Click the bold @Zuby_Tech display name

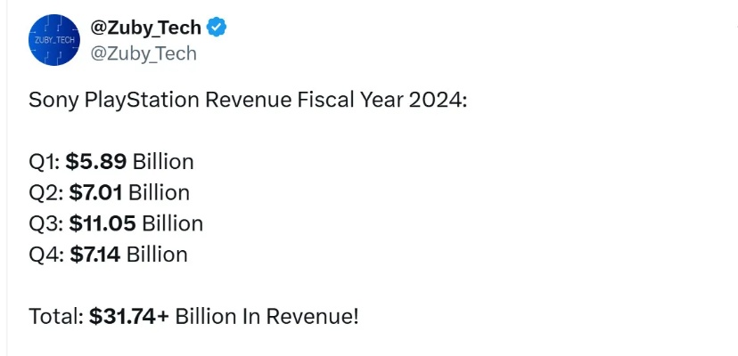(146, 28)
